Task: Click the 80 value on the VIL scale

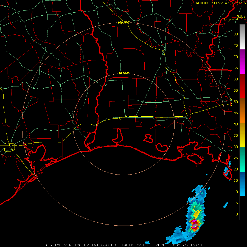Action: coord(236,34)
